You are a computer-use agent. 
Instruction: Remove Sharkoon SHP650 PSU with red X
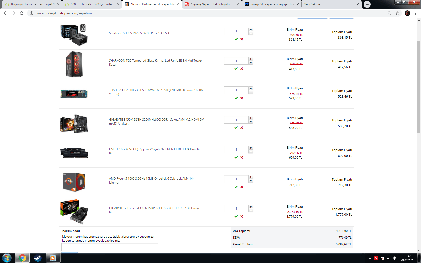click(242, 39)
